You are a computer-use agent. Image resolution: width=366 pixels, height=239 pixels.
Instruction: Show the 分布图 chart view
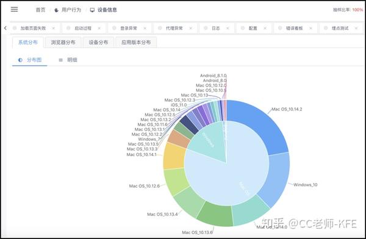tap(30, 60)
